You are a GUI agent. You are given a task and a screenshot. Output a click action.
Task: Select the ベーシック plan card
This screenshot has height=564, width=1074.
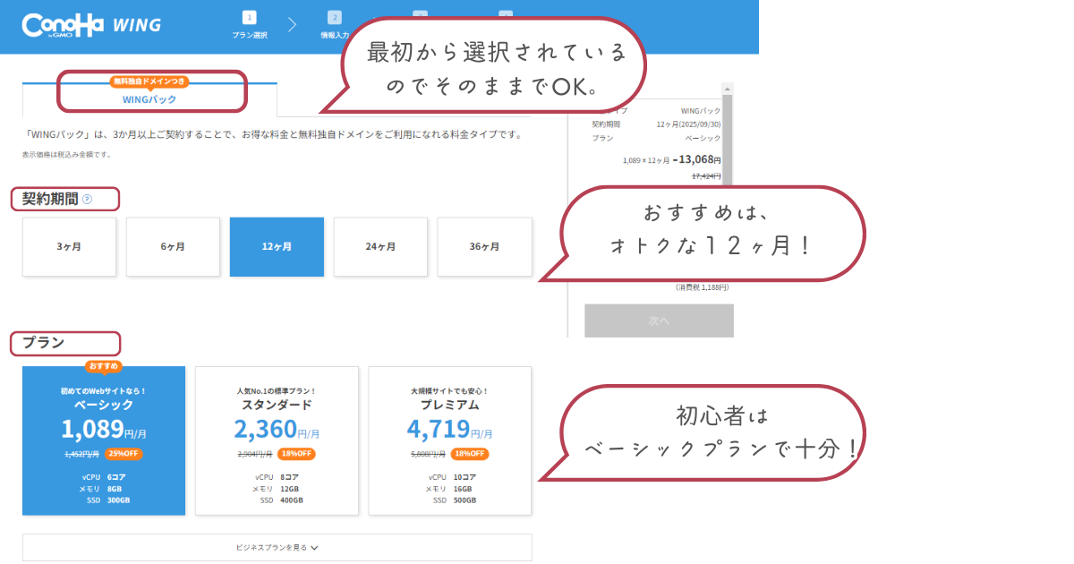coord(104,440)
